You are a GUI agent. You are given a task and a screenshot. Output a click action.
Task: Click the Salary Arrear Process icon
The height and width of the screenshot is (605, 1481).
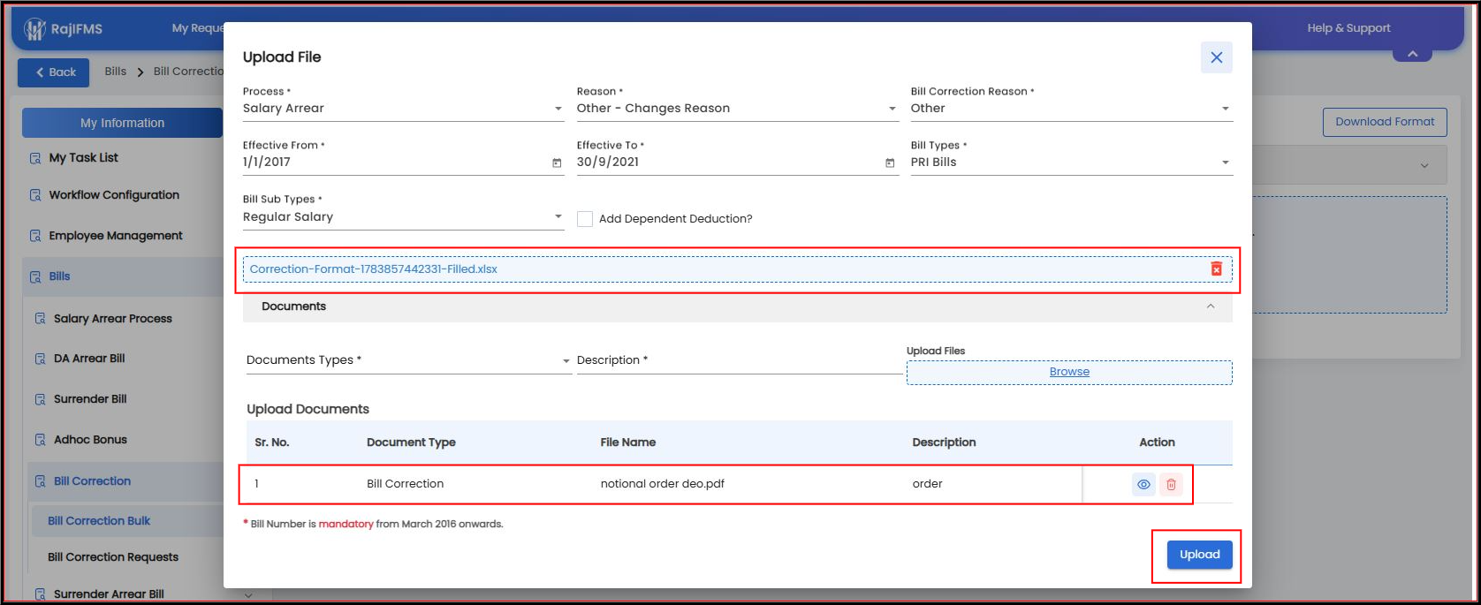click(40, 319)
